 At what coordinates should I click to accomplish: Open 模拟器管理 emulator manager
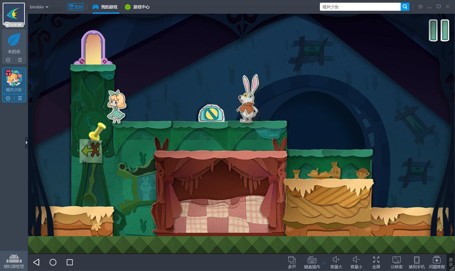click(14, 261)
